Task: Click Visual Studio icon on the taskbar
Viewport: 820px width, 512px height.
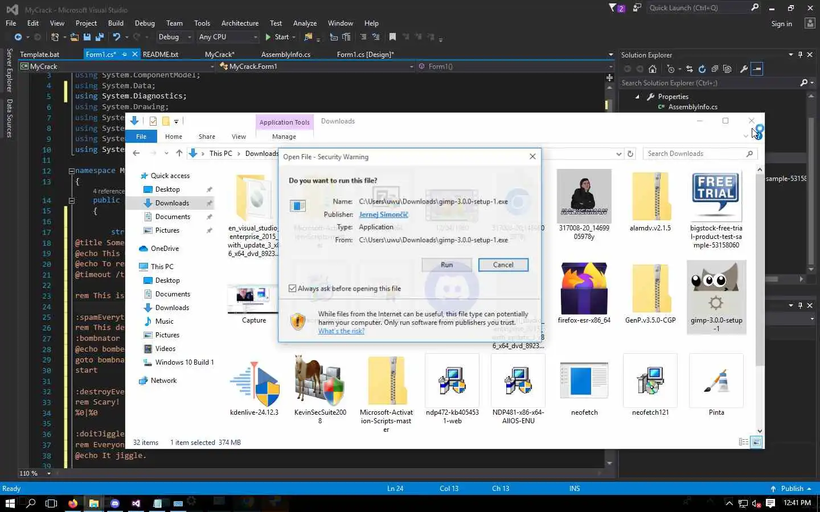Action: (136, 503)
